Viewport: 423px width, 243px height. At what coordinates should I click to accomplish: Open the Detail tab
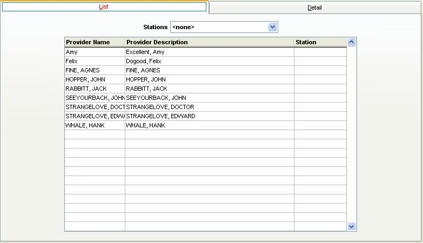coord(314,8)
